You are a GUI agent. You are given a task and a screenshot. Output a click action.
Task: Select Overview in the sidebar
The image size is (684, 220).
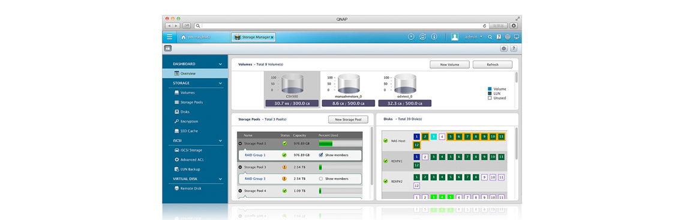point(195,73)
